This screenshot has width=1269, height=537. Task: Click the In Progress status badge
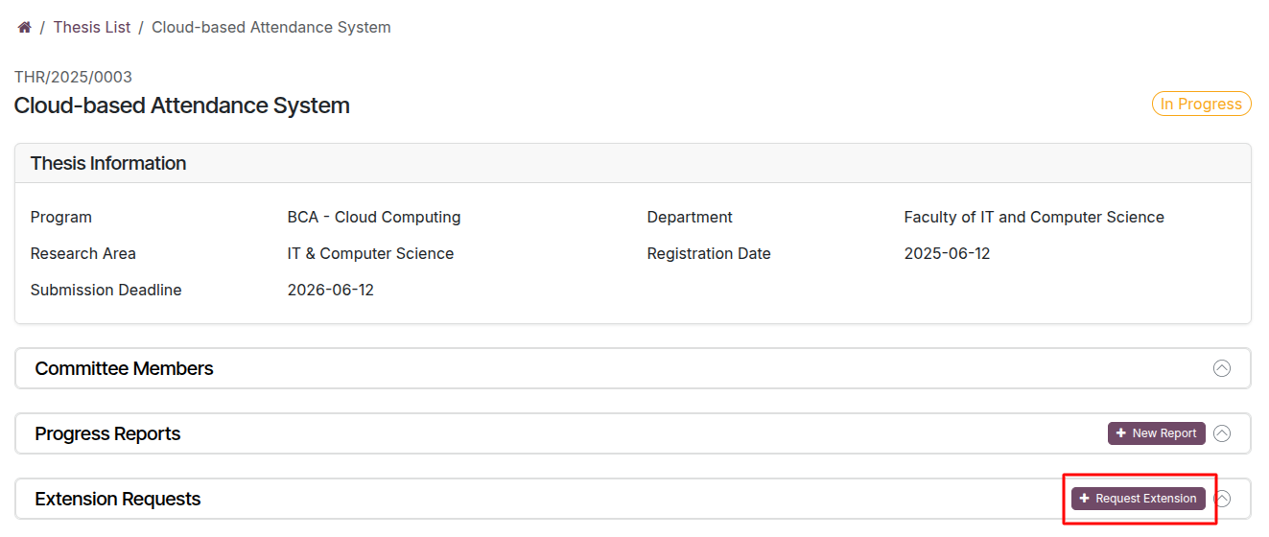coord(1201,104)
